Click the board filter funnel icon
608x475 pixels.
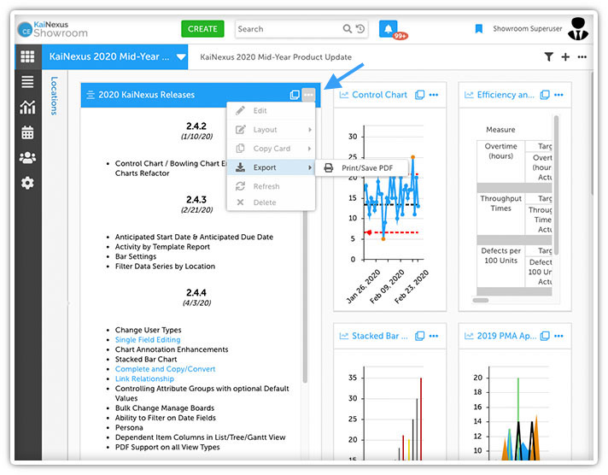point(549,57)
